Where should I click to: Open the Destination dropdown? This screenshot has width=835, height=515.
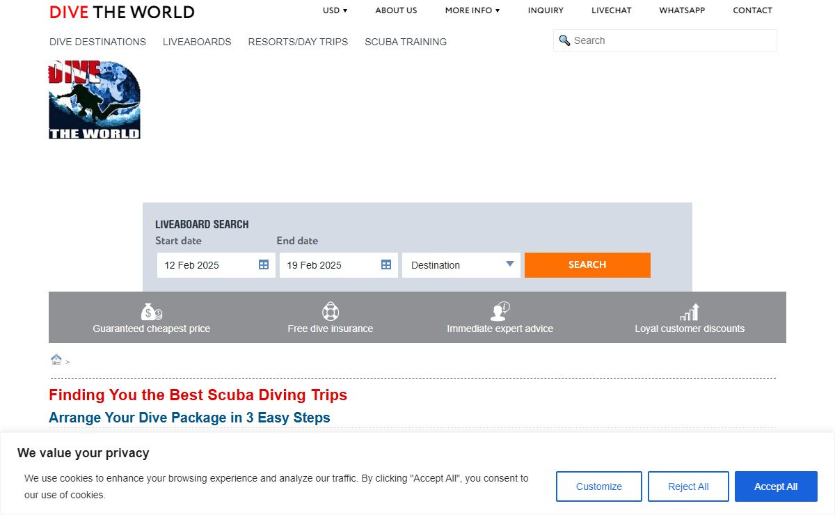(x=461, y=265)
